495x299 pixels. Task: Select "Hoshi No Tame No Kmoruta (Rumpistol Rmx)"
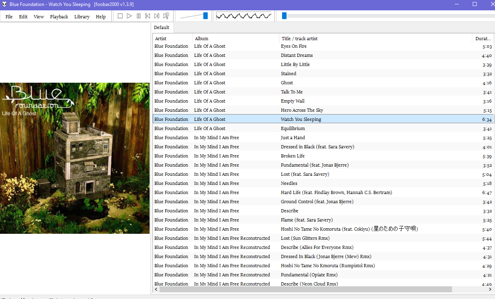pos(328,266)
